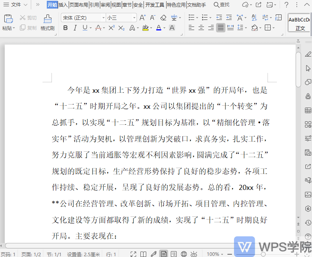The image size is (312, 257).
Task: Click the scroll up arrow of the vertical scrollbar
Action: point(298,48)
